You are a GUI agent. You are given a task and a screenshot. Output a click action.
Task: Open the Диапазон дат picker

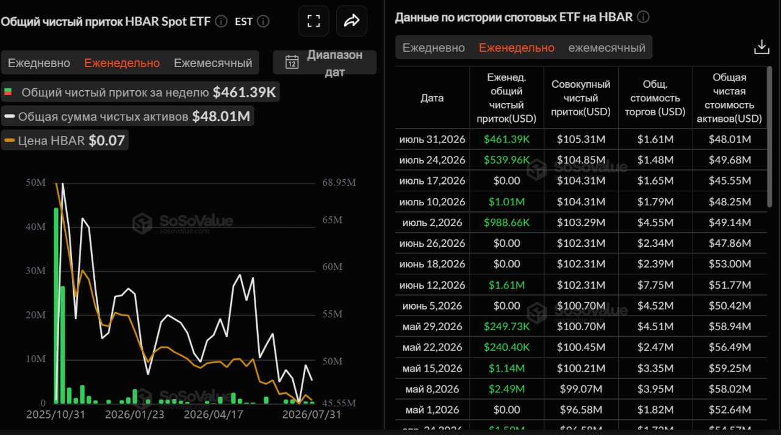[325, 63]
